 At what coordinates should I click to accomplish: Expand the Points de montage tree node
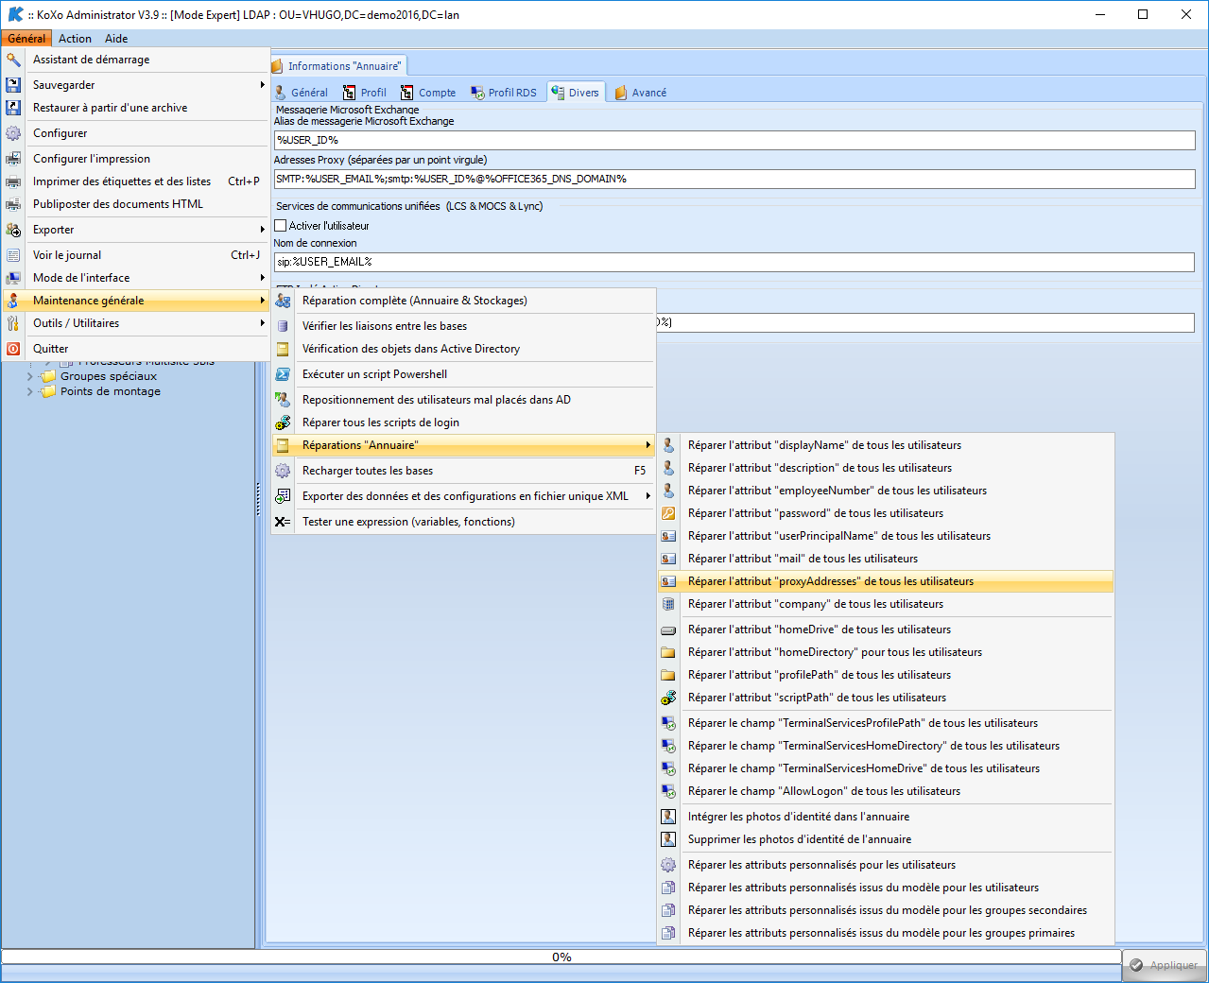click(30, 391)
